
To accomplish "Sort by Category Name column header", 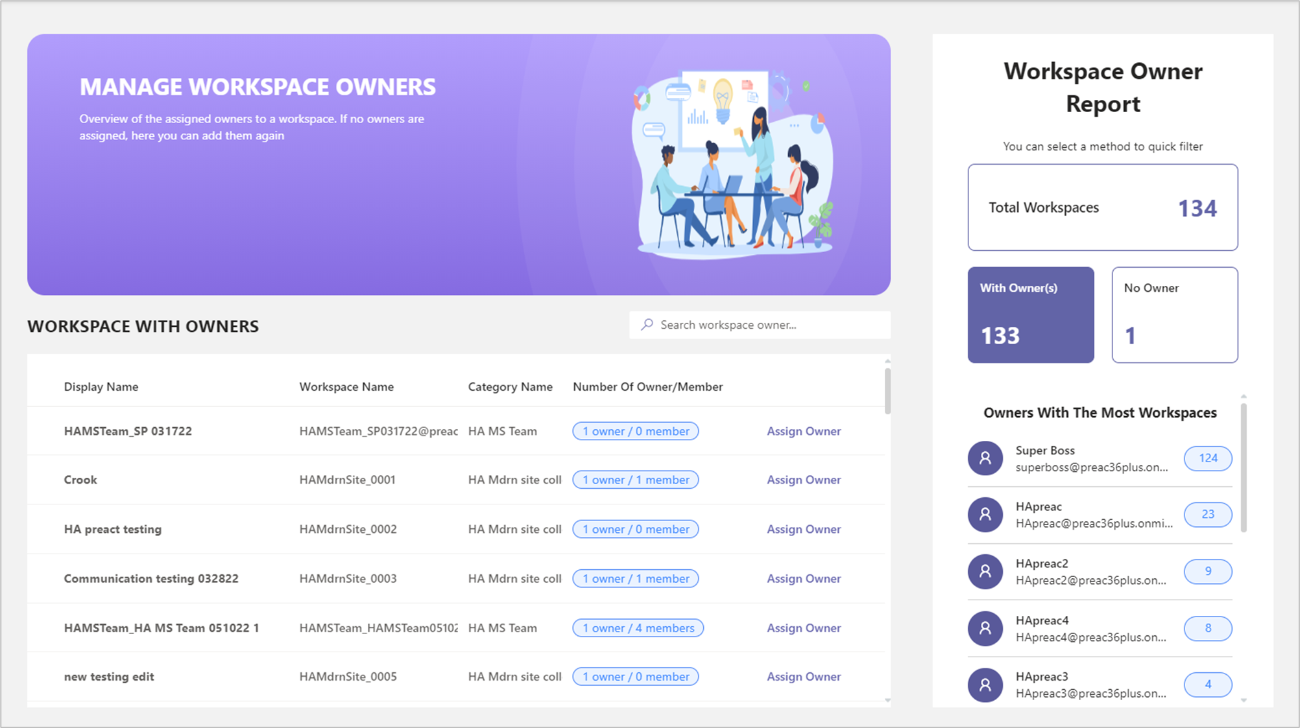I will coord(510,387).
